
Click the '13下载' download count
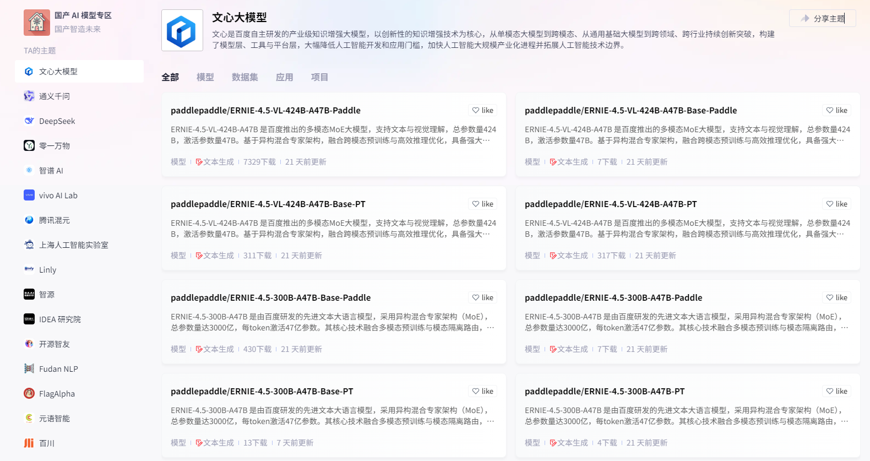pos(255,443)
